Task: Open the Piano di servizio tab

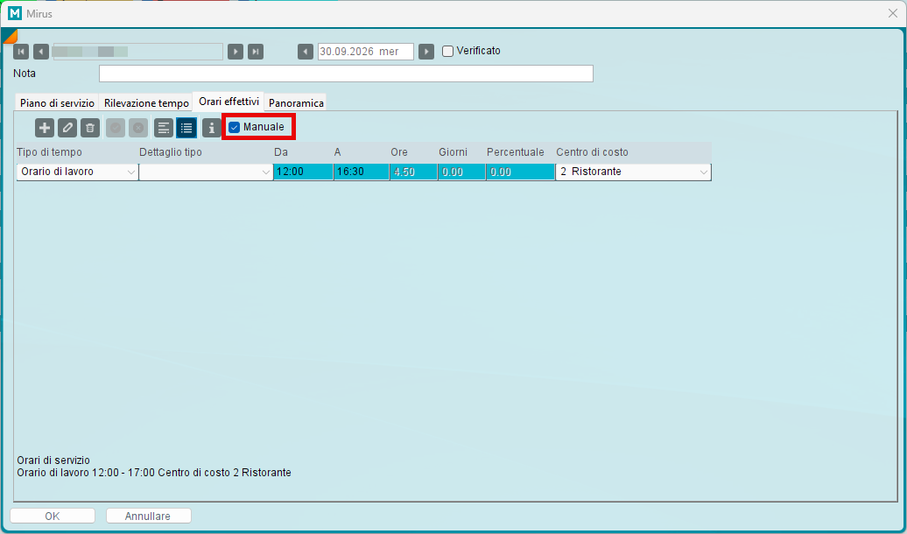Action: tap(57, 103)
